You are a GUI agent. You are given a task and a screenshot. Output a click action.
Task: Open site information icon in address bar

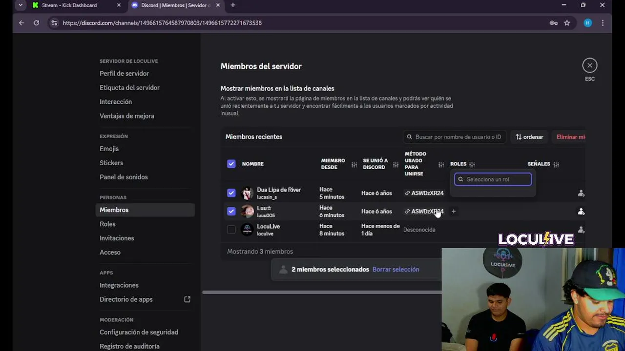(54, 23)
